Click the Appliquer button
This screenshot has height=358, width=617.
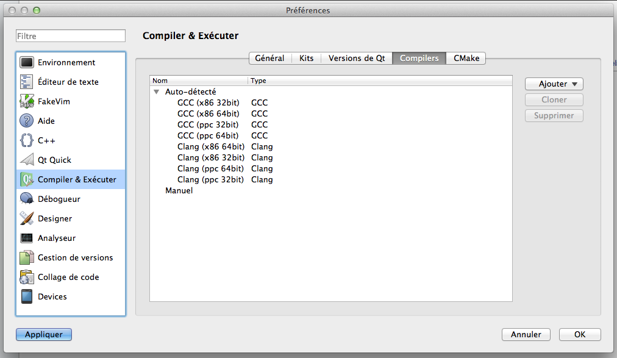tap(43, 334)
